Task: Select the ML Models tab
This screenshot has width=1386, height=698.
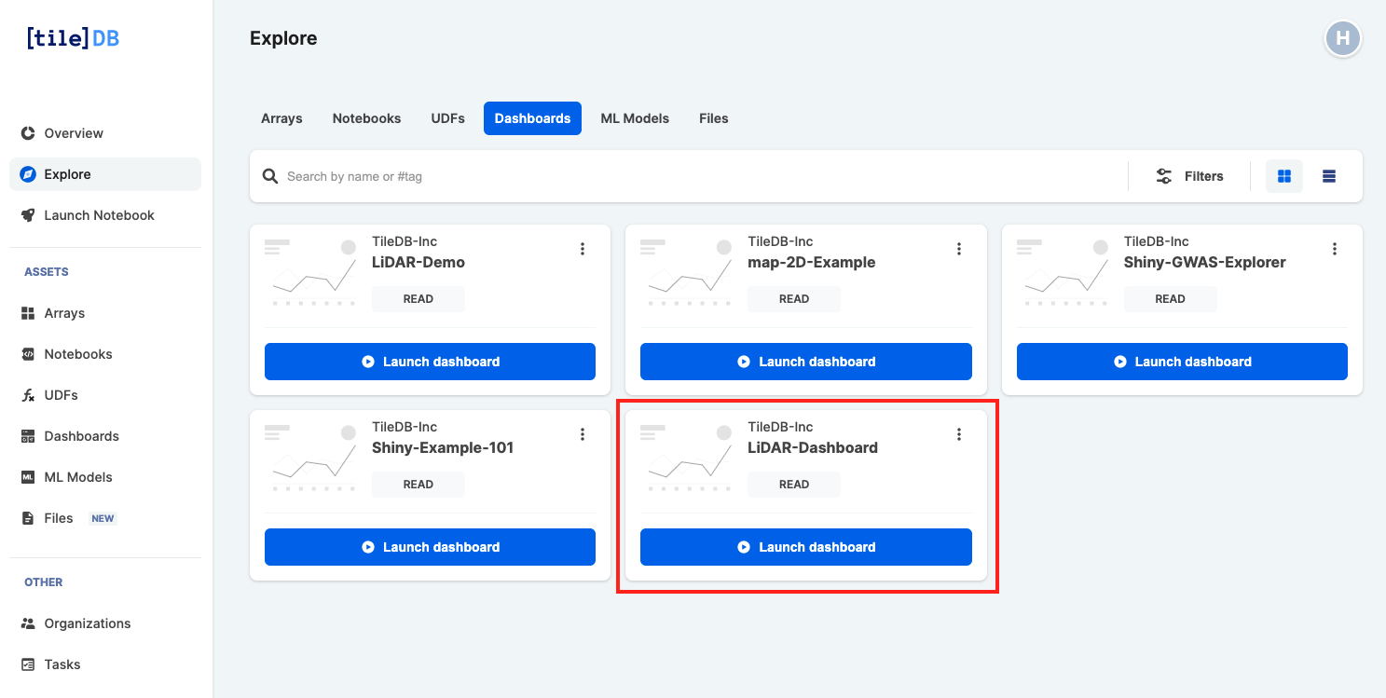Action: point(635,117)
